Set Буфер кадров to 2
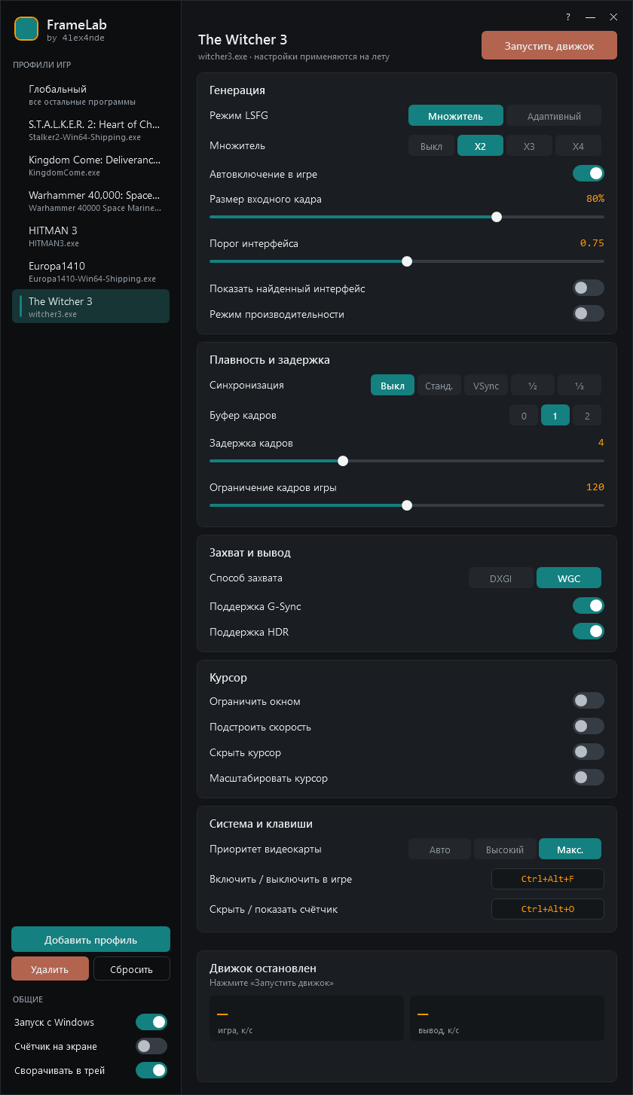 587,416
